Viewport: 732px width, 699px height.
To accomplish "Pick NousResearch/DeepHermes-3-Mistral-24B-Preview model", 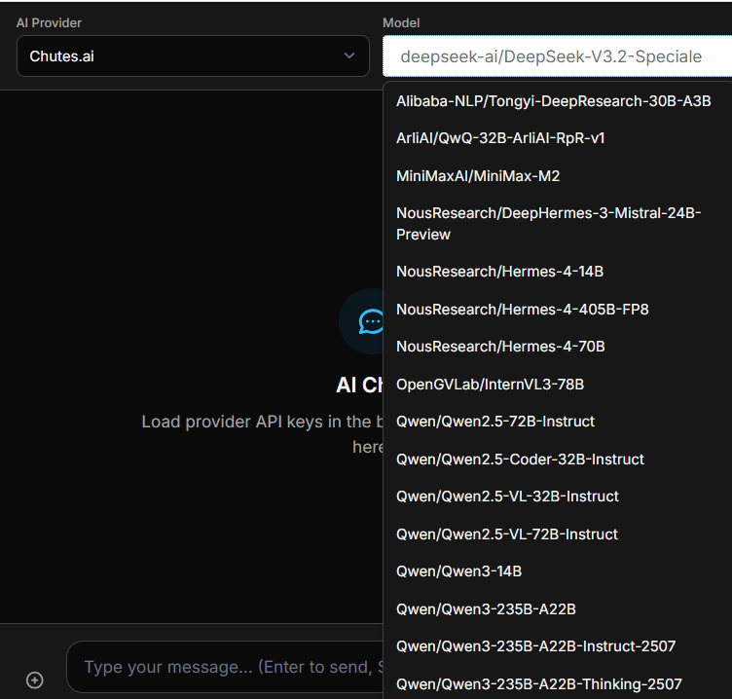I will [x=548, y=224].
